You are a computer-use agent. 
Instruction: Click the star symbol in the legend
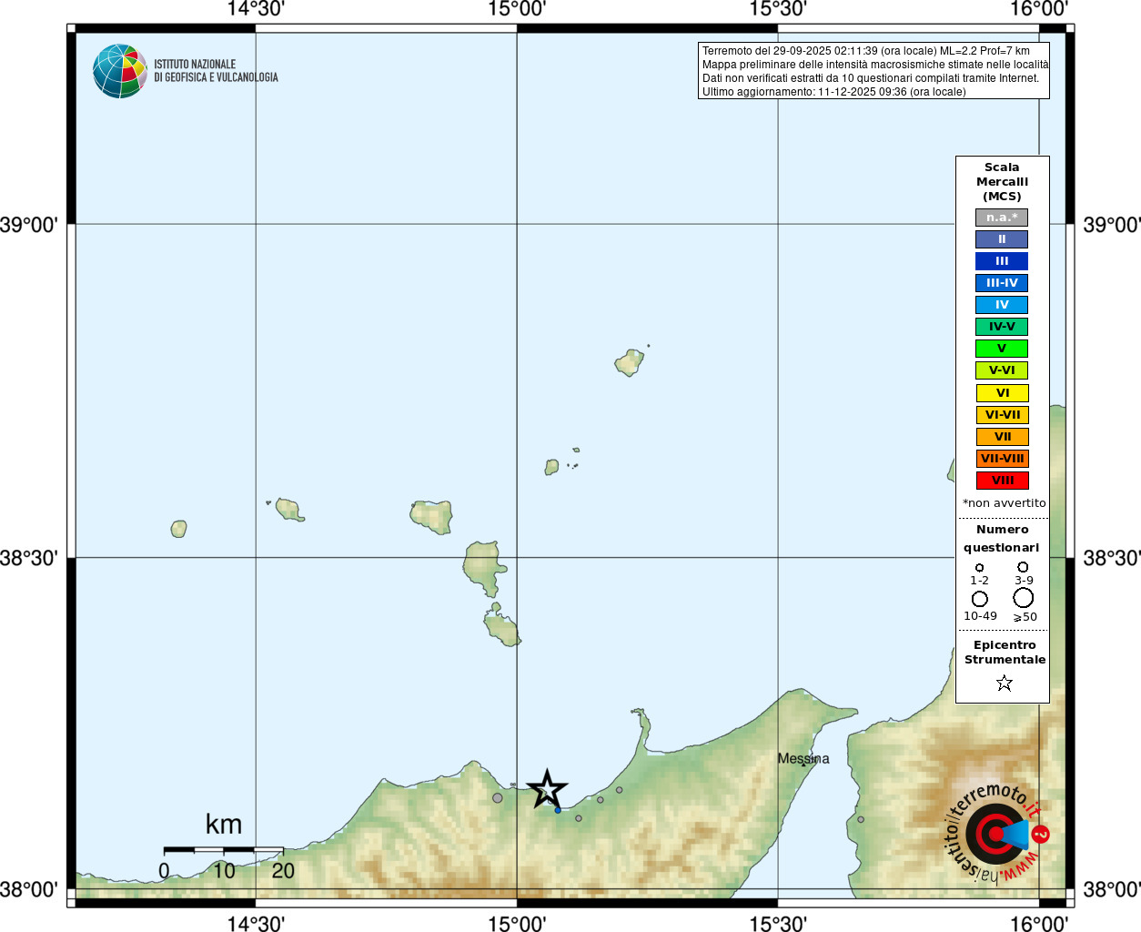point(1004,683)
